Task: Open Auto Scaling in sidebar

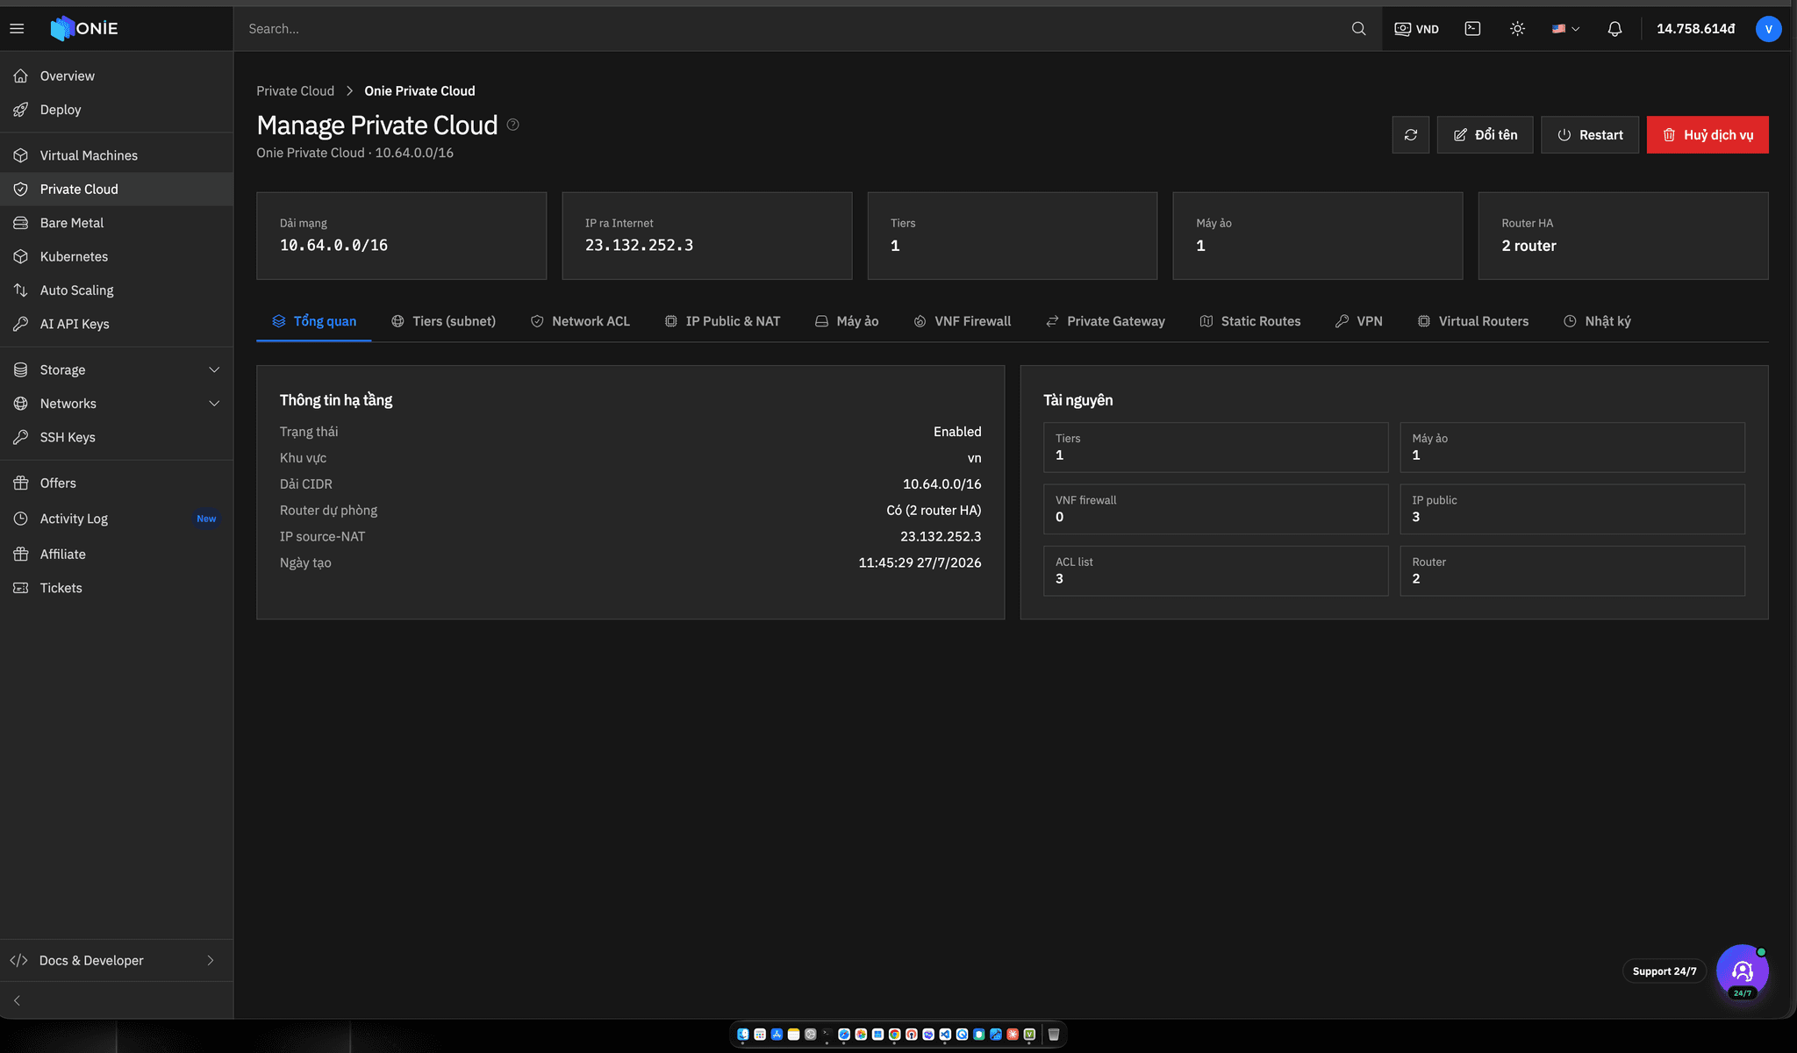Action: pyautogui.click(x=117, y=290)
